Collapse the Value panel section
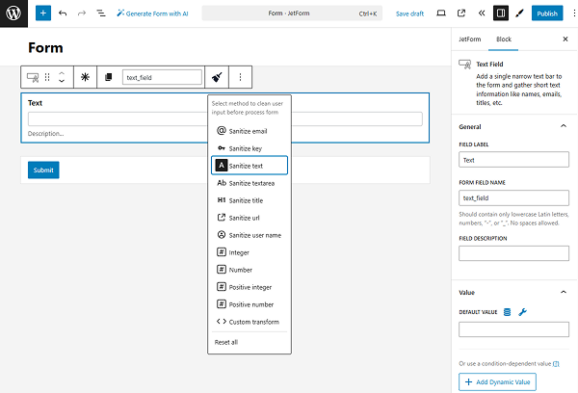 pyautogui.click(x=564, y=291)
